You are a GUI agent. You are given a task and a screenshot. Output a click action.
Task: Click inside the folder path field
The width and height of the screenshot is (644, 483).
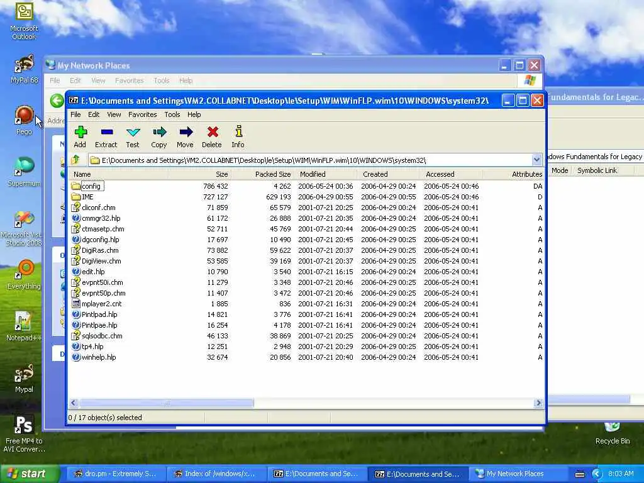(x=310, y=160)
